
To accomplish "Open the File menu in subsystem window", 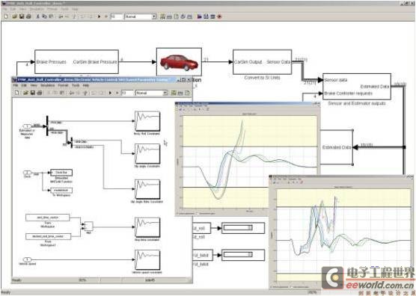I will (x=16, y=86).
